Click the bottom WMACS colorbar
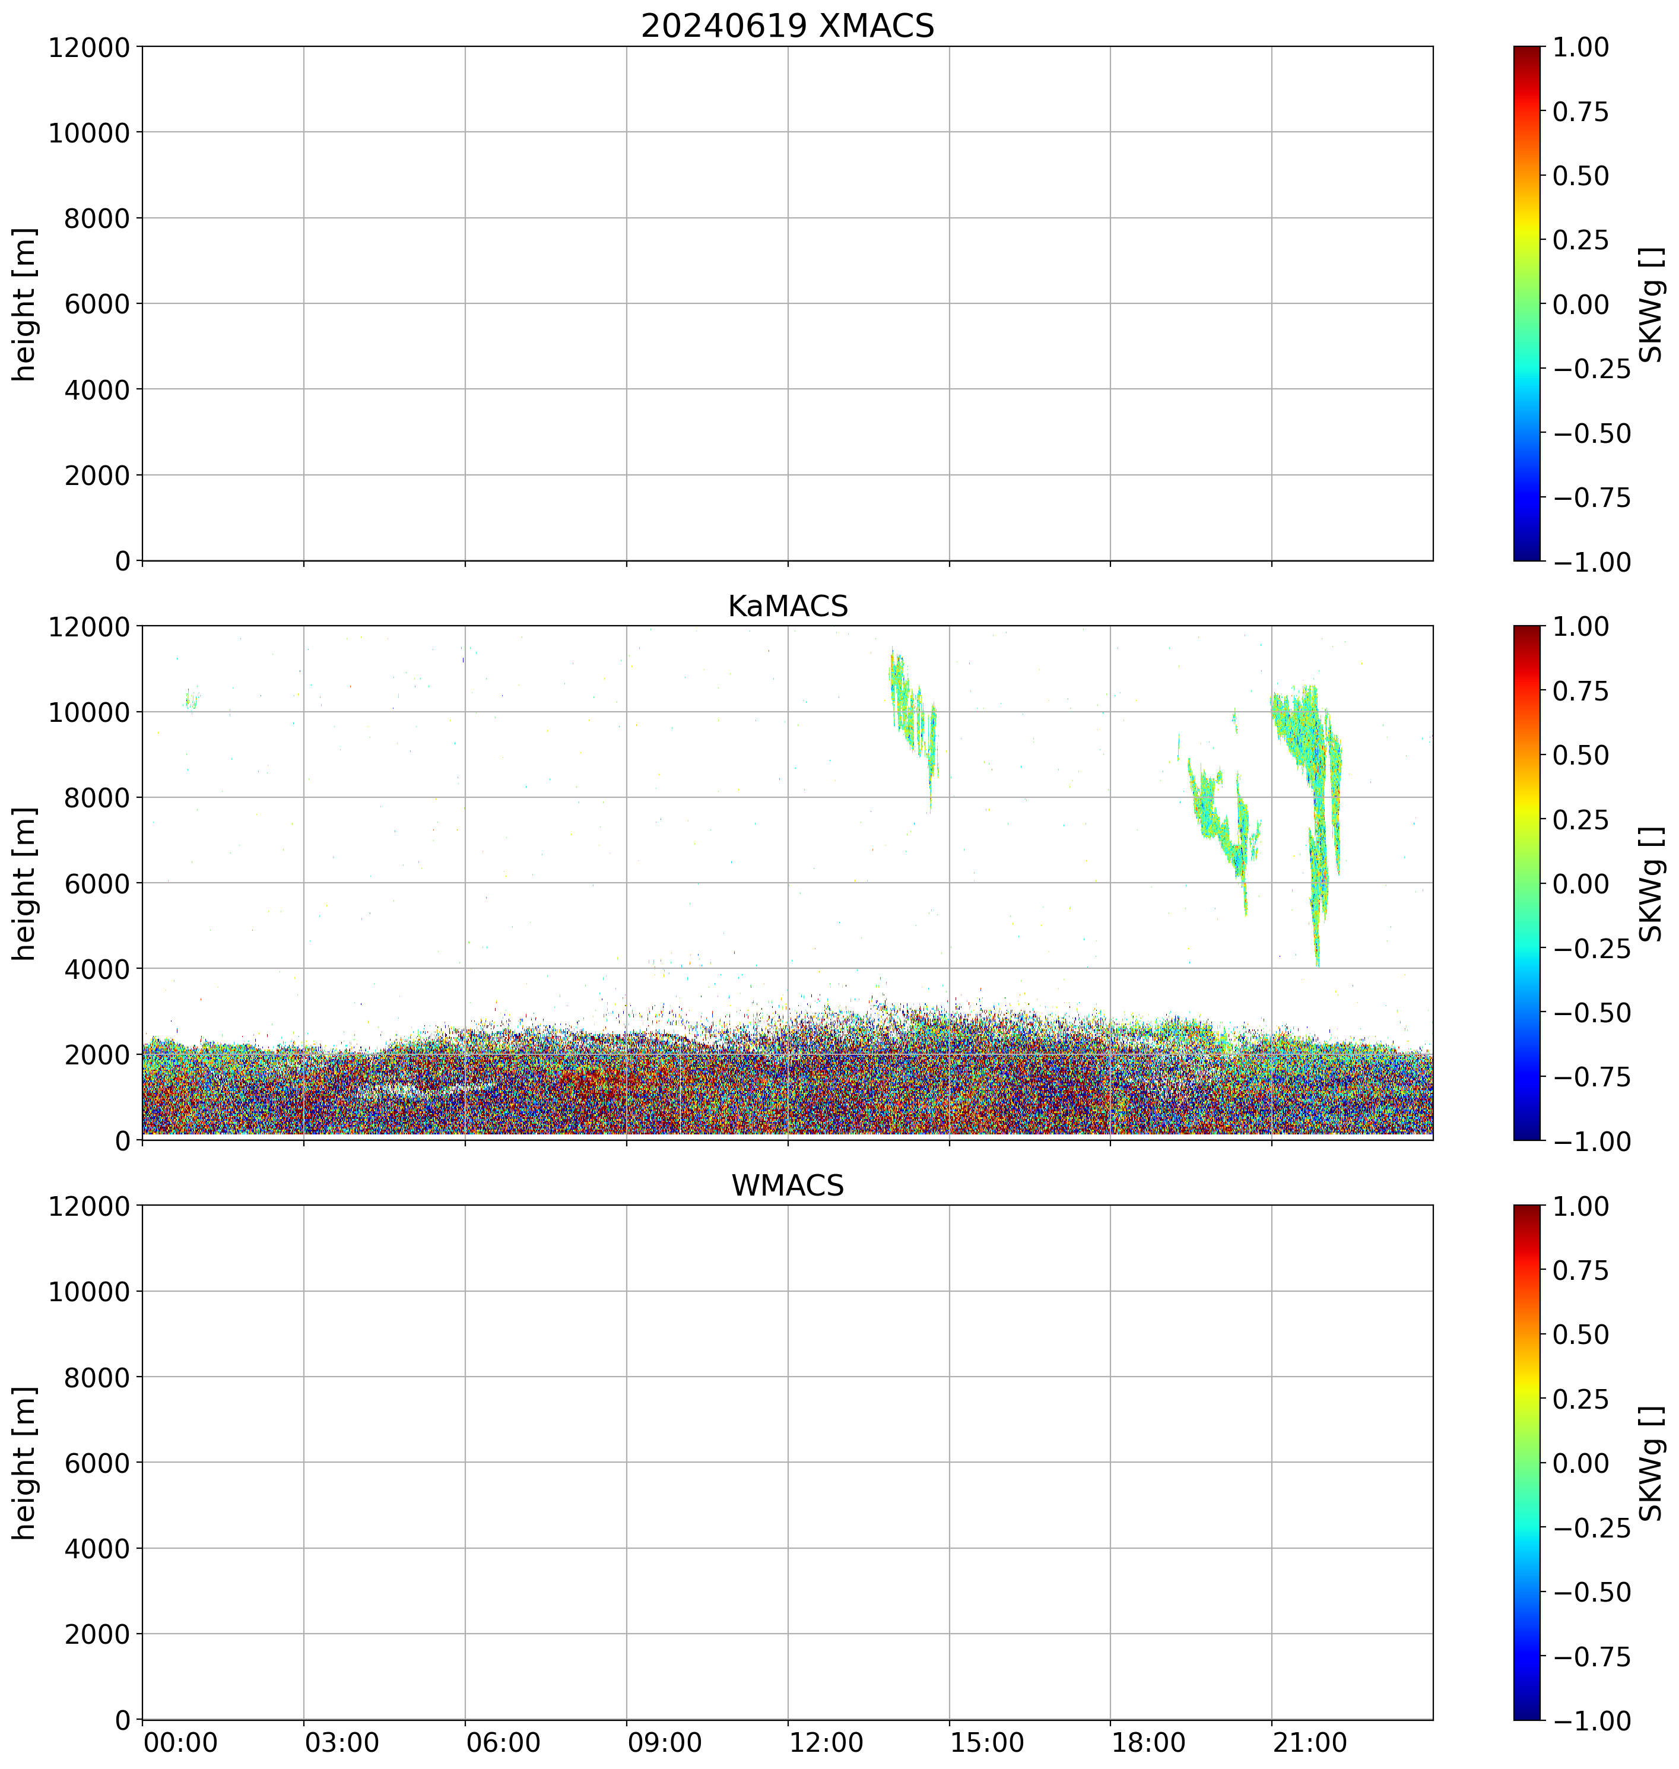The height and width of the screenshot is (1769, 1679). (x=1527, y=1462)
